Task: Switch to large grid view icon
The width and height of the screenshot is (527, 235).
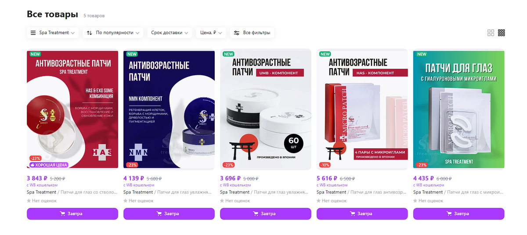Action: 491,33
